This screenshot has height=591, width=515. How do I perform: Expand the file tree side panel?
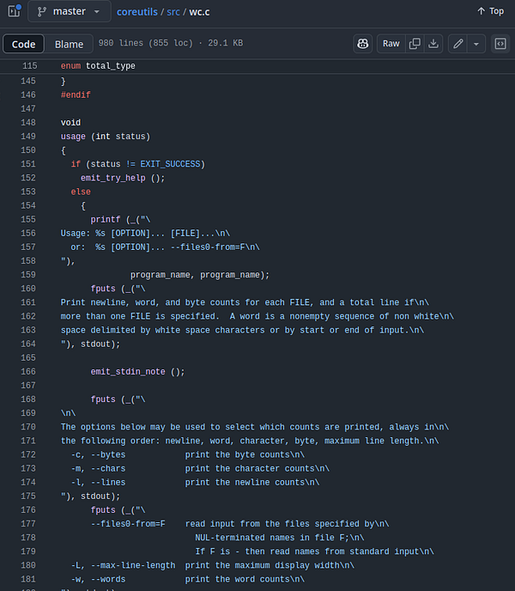[15, 11]
